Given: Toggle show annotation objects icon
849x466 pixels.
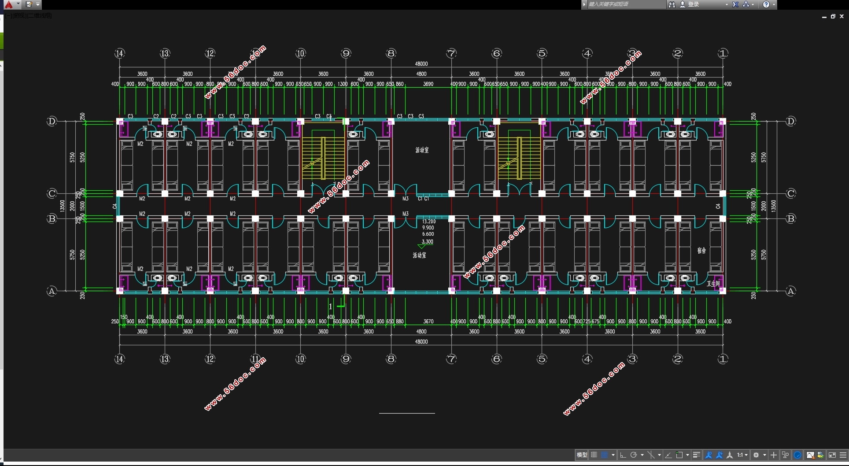Looking at the screenshot, I should click(x=709, y=455).
